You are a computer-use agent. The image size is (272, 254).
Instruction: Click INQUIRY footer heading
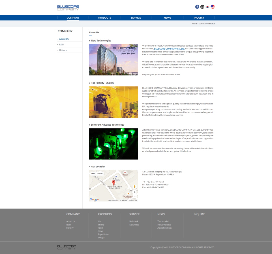[x=199, y=214]
